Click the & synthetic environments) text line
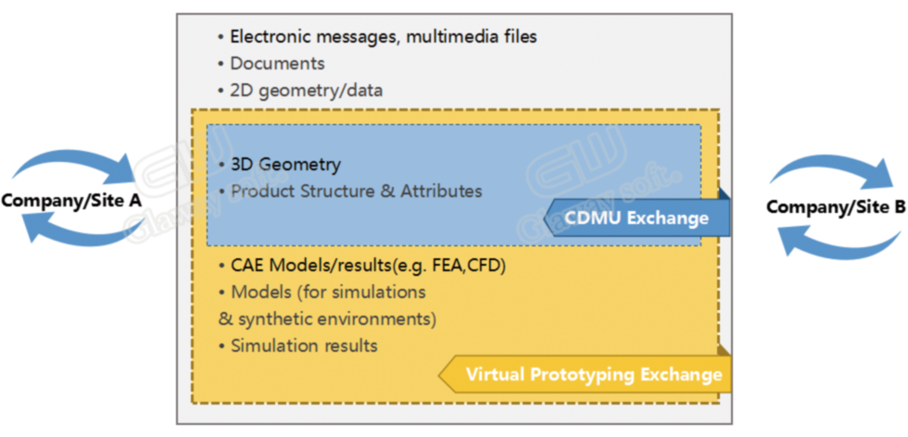Viewport: 908px width, 437px height. [x=328, y=319]
